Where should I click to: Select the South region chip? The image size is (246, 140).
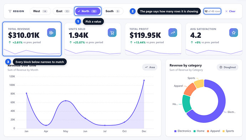[113, 11]
